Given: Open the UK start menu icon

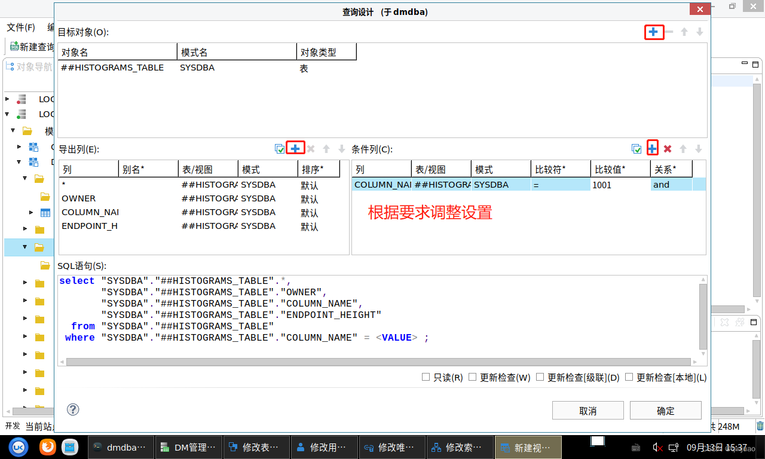Looking at the screenshot, I should tap(19, 446).
